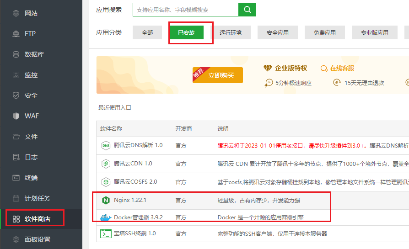
Task: Click the 开发商 column header
Action: click(x=183, y=129)
